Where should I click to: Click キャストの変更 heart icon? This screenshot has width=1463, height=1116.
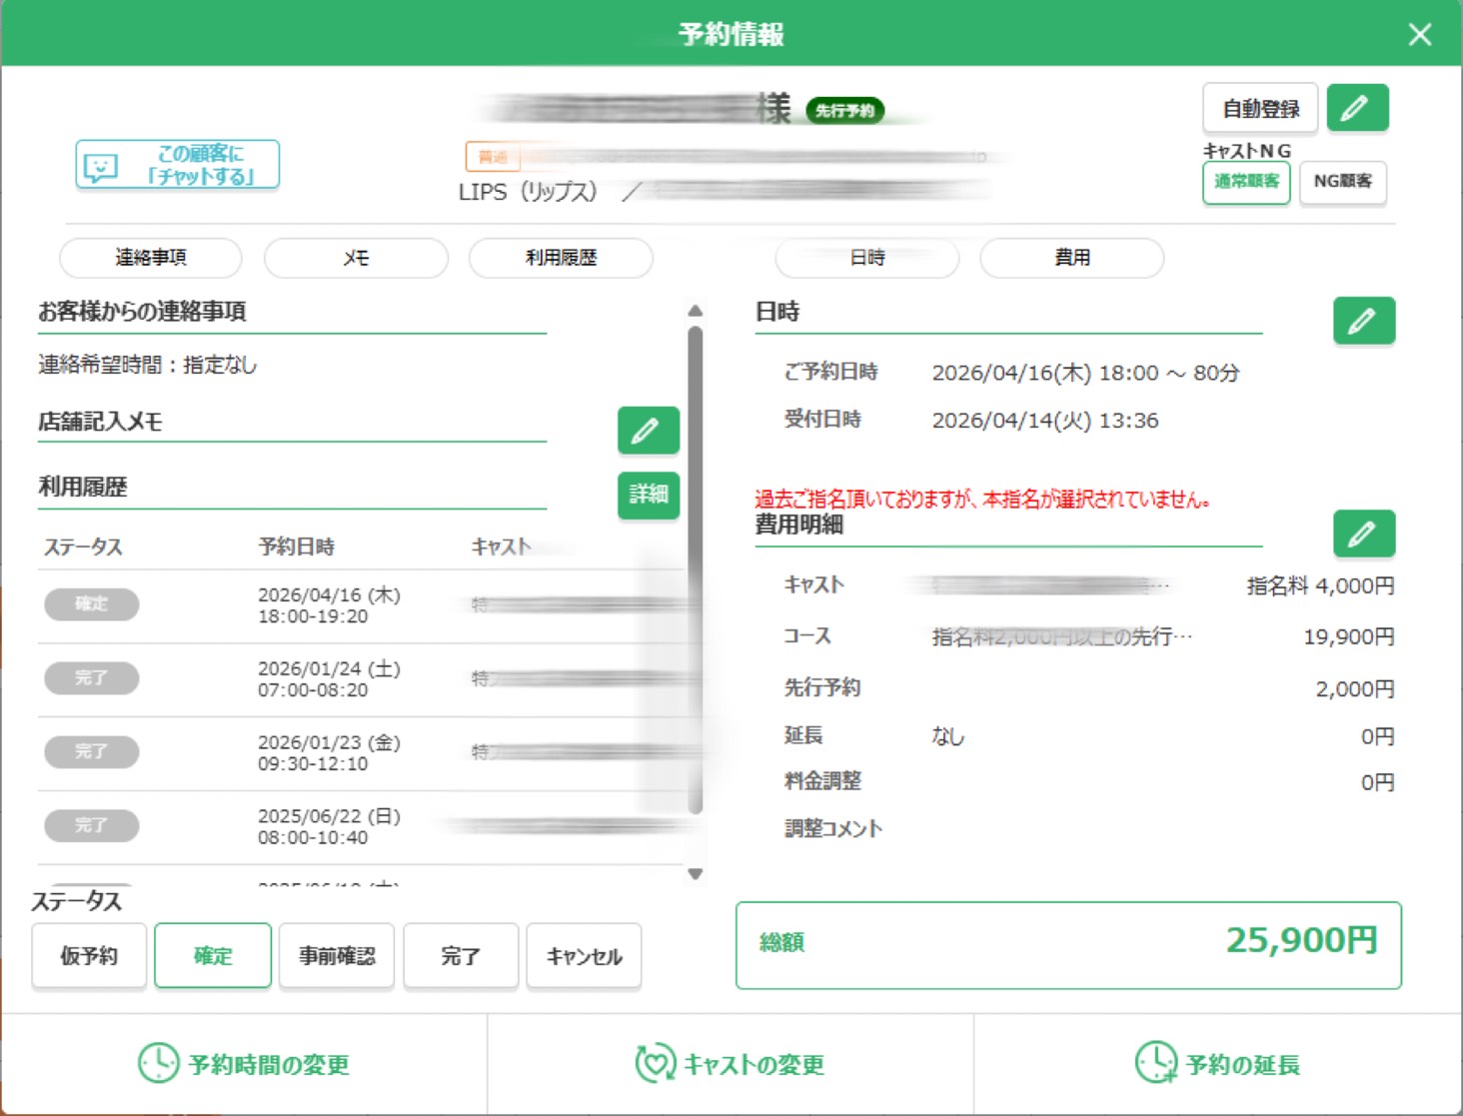[x=655, y=1063]
